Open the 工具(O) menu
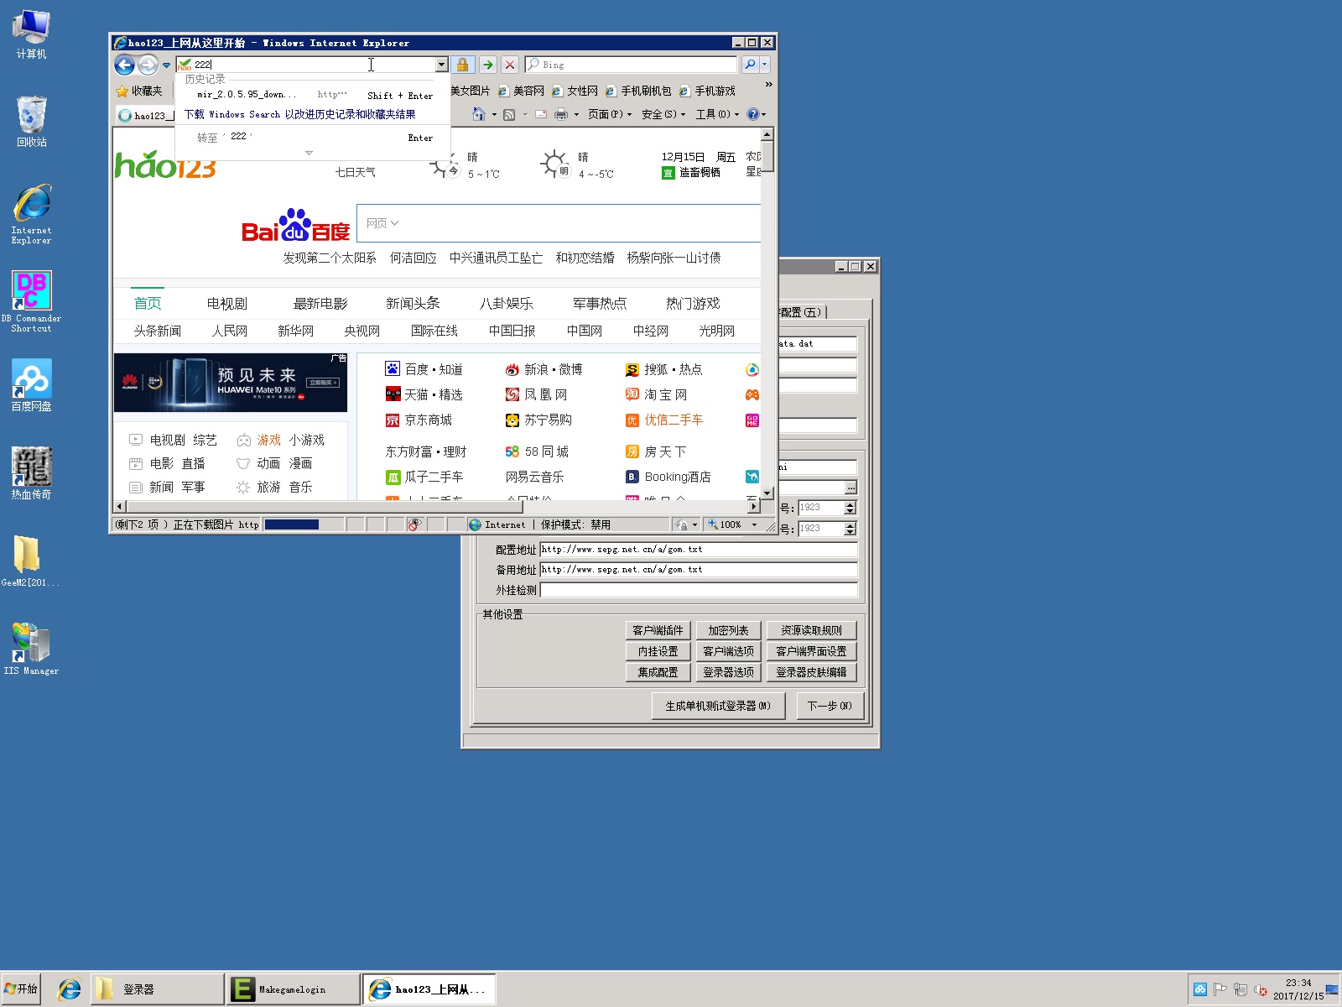 [717, 114]
